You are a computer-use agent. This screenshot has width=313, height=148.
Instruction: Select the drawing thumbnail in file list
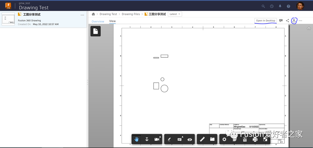pos(8,19)
